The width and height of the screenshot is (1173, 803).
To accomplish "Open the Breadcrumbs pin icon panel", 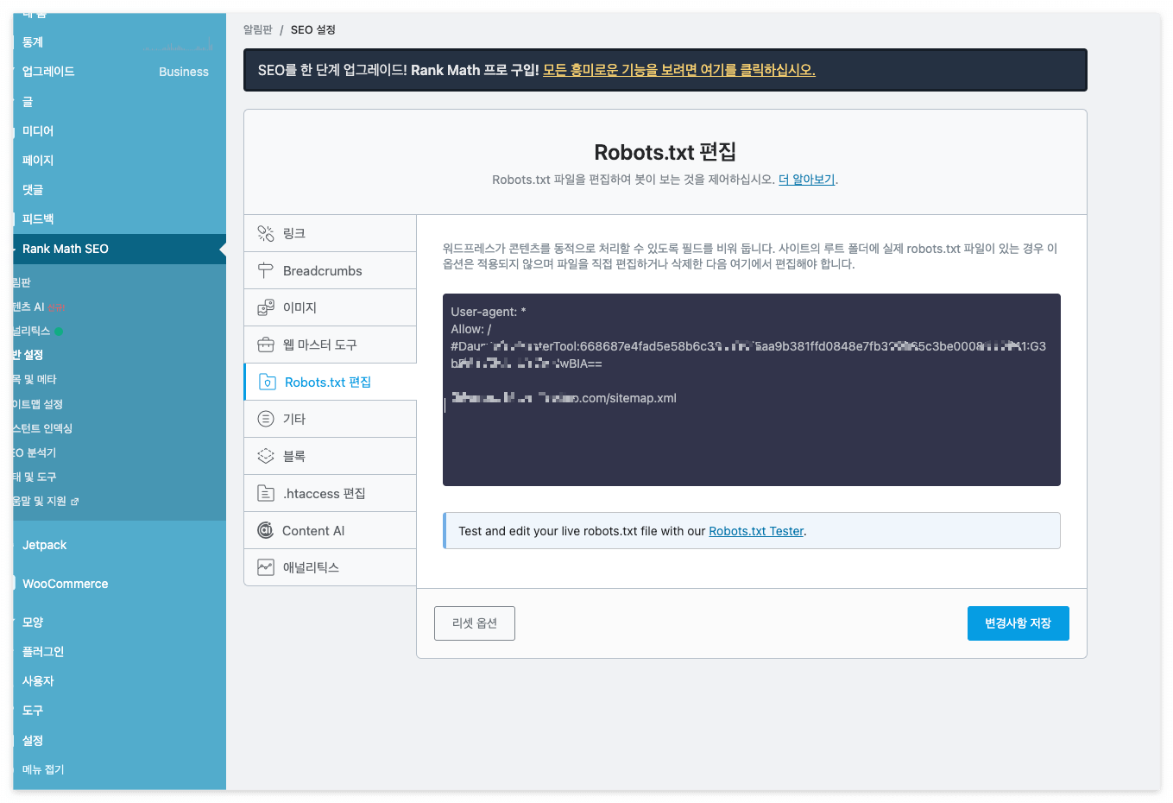I will (x=265, y=269).
